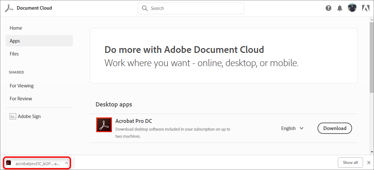Click the scrollbar down arrow
This screenshot has height=170, width=374.
click(x=372, y=152)
